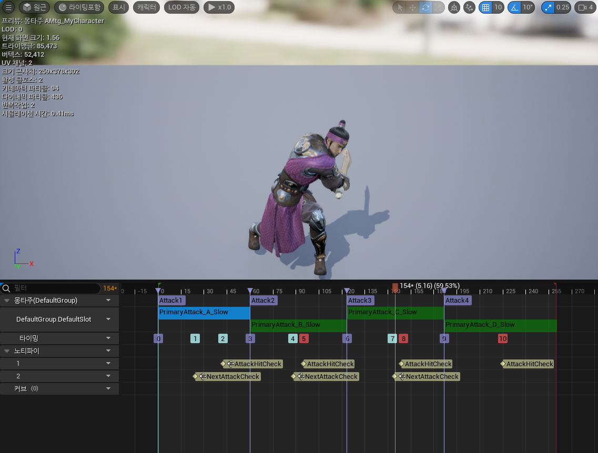Select the object selection arrow tool
This screenshot has height=453, width=598.
pyautogui.click(x=400, y=7)
